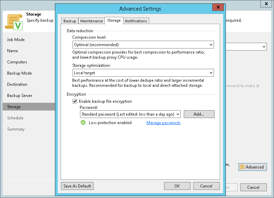The width and height of the screenshot is (274, 198).
Task: Uncheck Enable backup file encryption
Action: pos(75,101)
